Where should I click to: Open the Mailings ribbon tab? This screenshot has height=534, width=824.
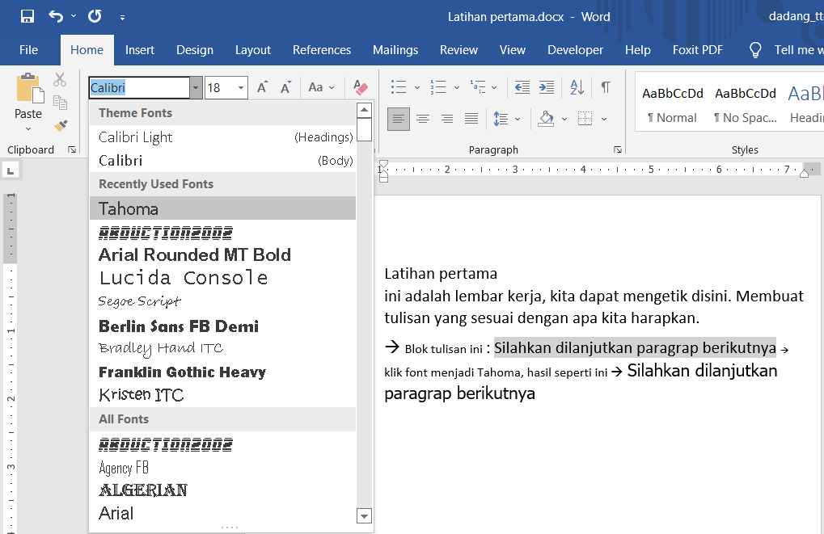click(x=395, y=49)
